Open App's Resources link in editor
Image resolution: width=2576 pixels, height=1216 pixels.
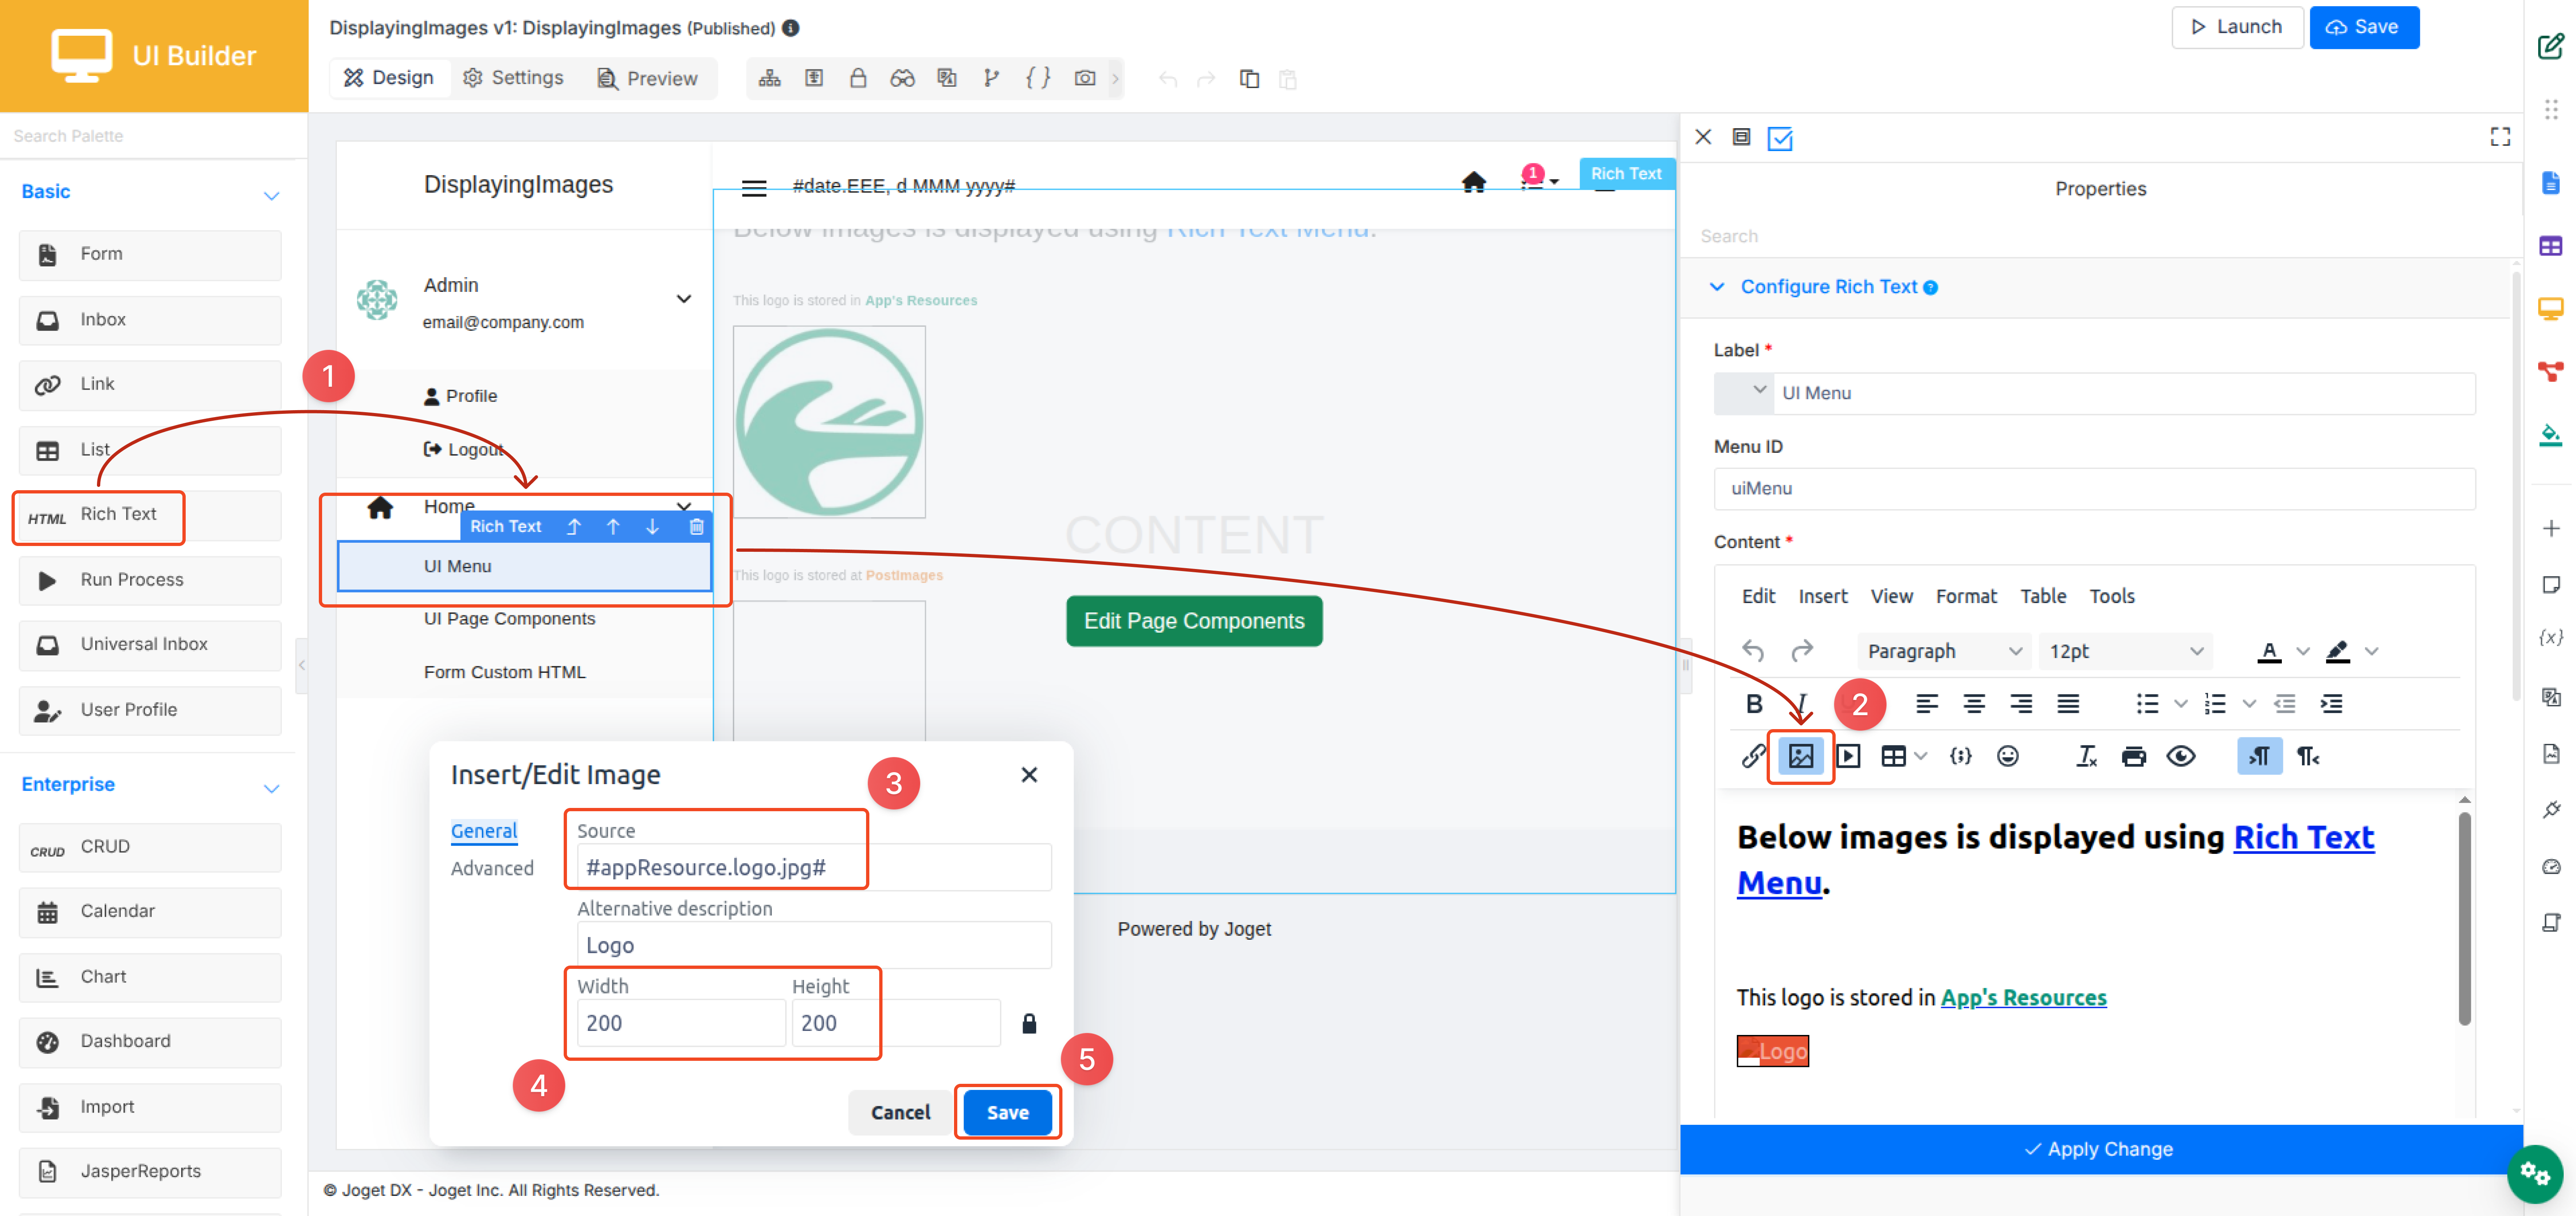[2023, 997]
